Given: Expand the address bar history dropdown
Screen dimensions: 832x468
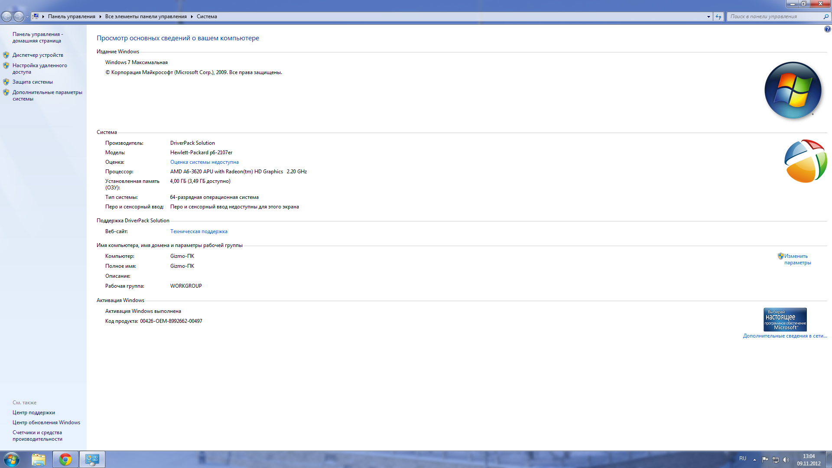Looking at the screenshot, I should point(708,16).
